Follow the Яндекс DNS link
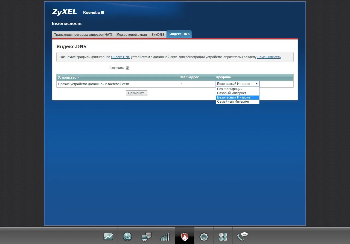 121,57
